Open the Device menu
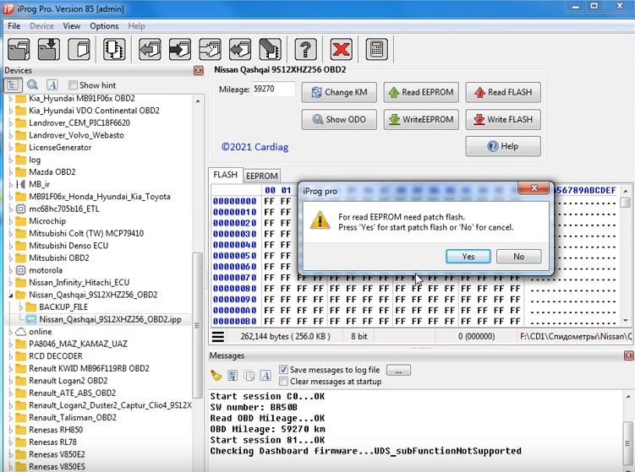Screen dimensions: 635x472 click(41, 26)
